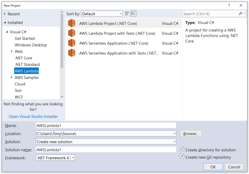The height and width of the screenshot is (174, 249).
Task: Click the tree scrollbar down arrow
Action: (x=62, y=97)
